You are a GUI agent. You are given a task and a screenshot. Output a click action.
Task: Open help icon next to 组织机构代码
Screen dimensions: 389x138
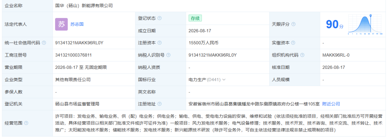[302, 55]
